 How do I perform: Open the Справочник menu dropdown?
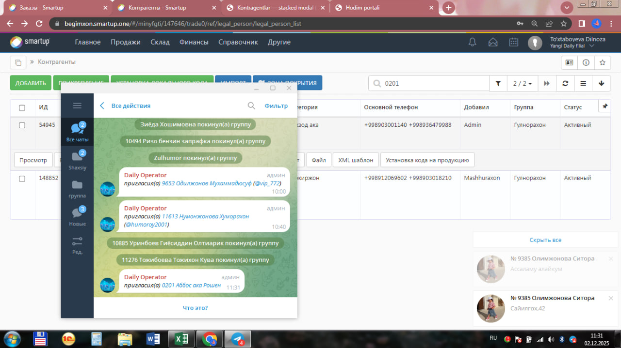pyautogui.click(x=238, y=42)
